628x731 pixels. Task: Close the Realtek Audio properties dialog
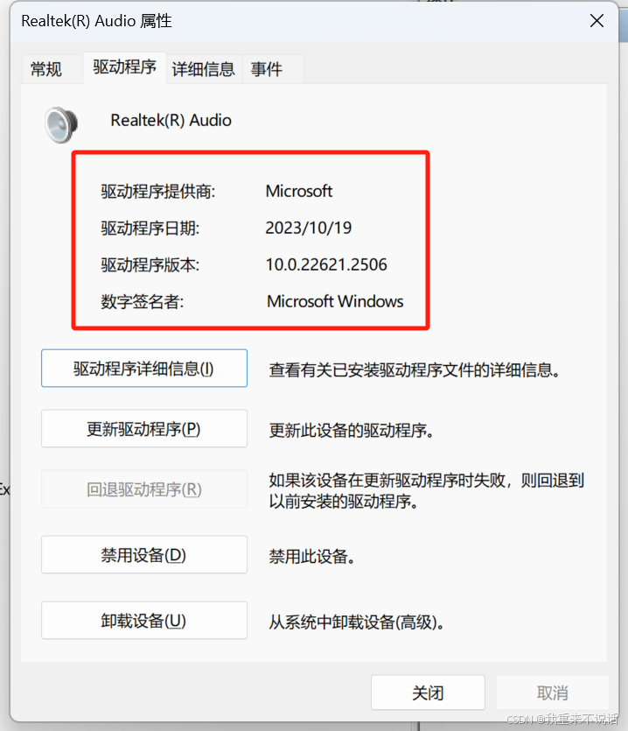tap(597, 21)
